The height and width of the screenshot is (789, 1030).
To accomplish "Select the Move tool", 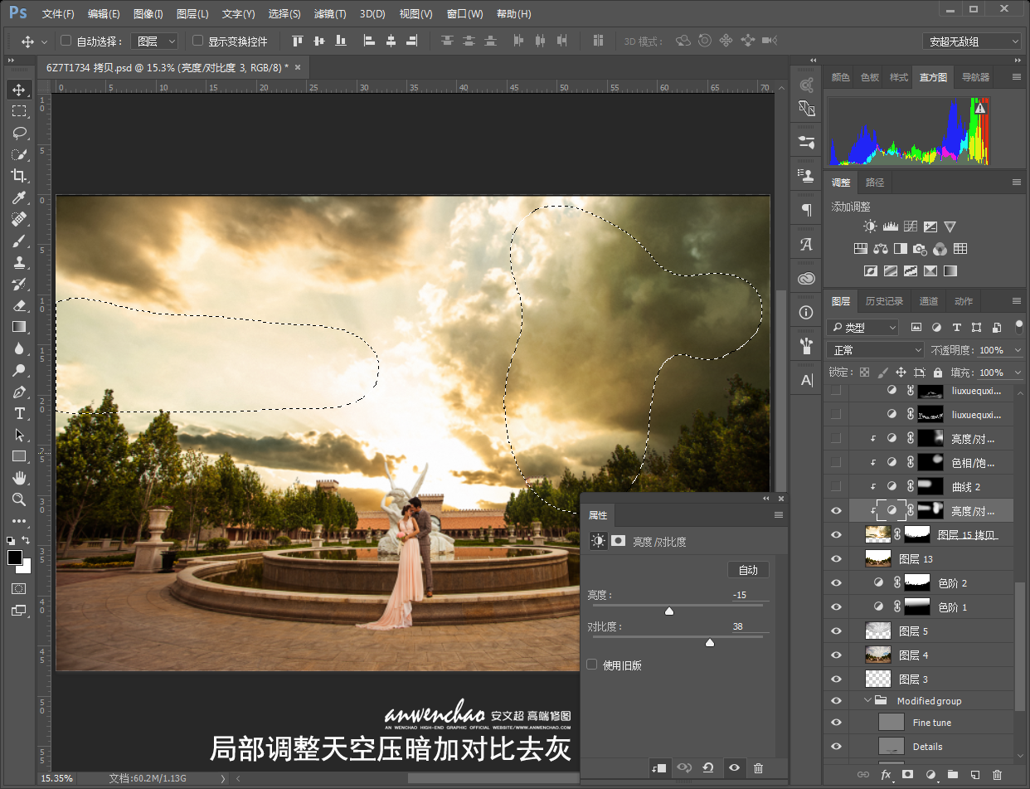I will pos(19,90).
